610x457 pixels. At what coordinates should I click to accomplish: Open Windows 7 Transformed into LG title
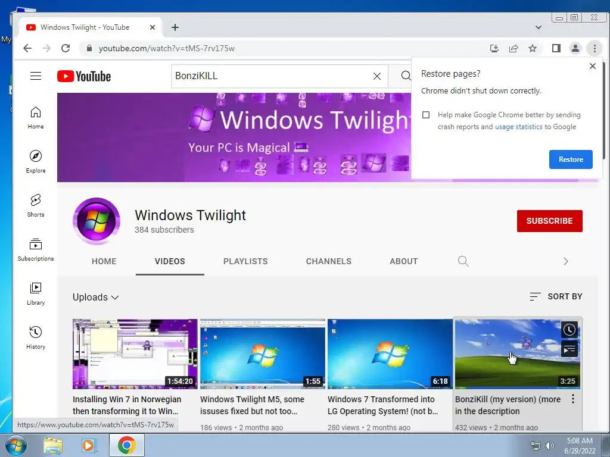pos(383,405)
